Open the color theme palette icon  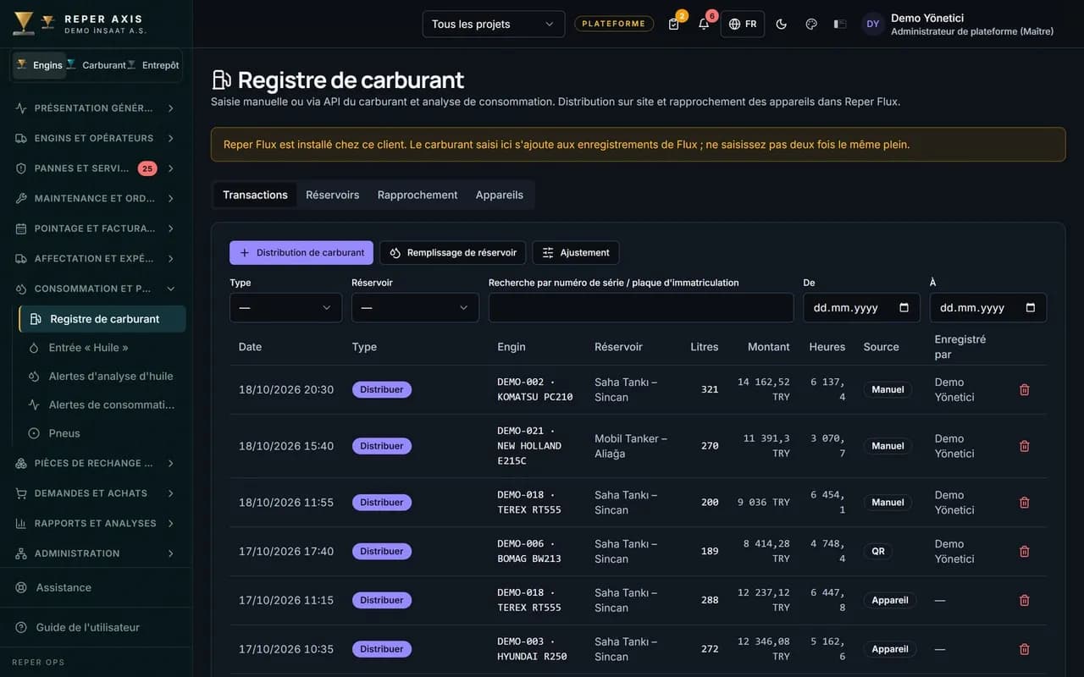tap(811, 24)
